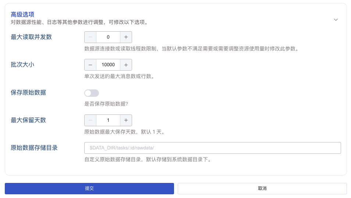
Task: Select the 批次大小 value field showing 10000
Action: tap(108, 65)
